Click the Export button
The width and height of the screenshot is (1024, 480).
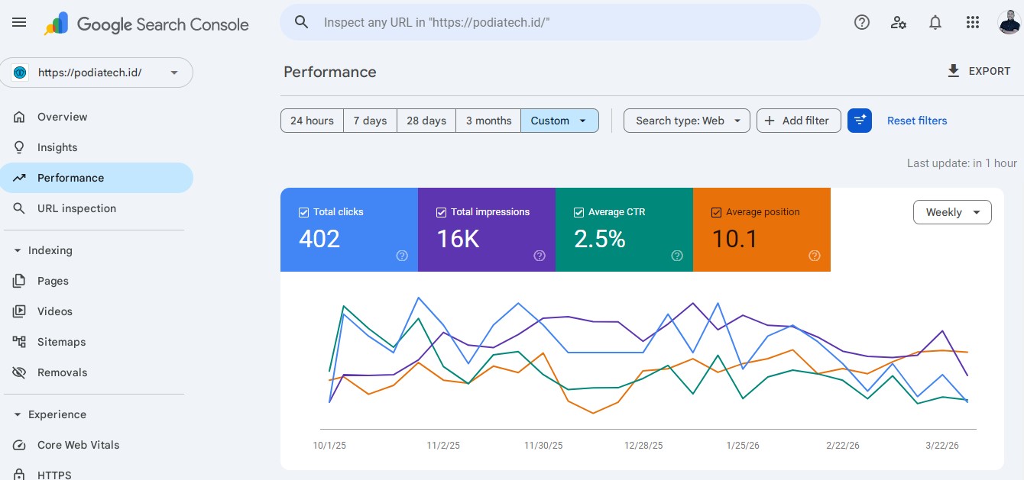click(979, 71)
